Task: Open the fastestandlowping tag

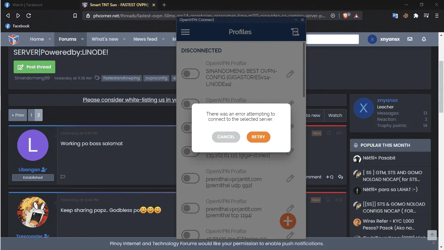Action: coord(122,78)
